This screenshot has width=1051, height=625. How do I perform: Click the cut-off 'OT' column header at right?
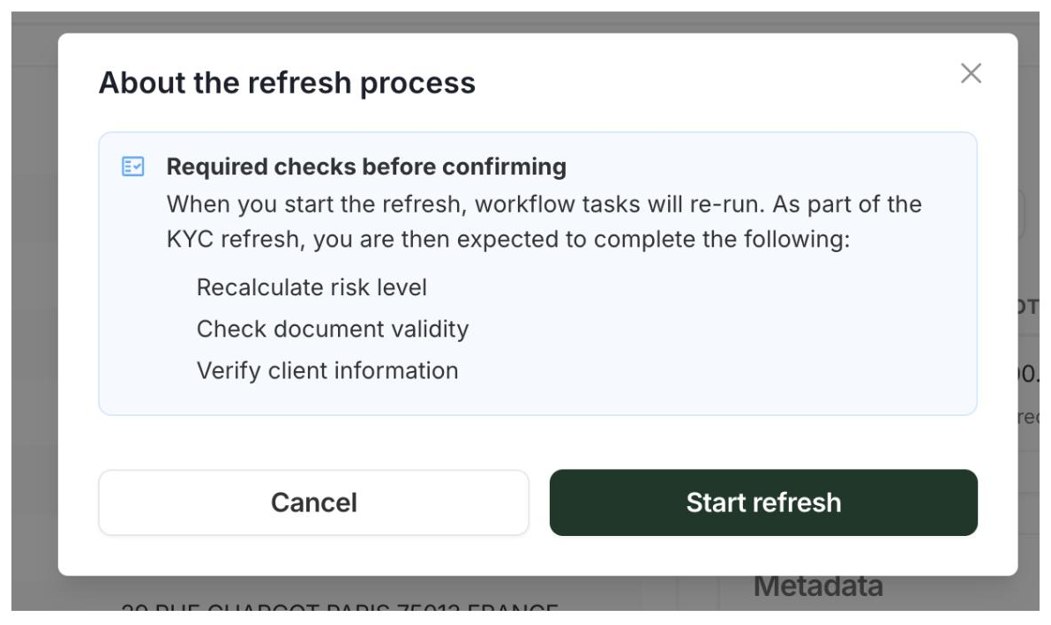[x=1028, y=307]
